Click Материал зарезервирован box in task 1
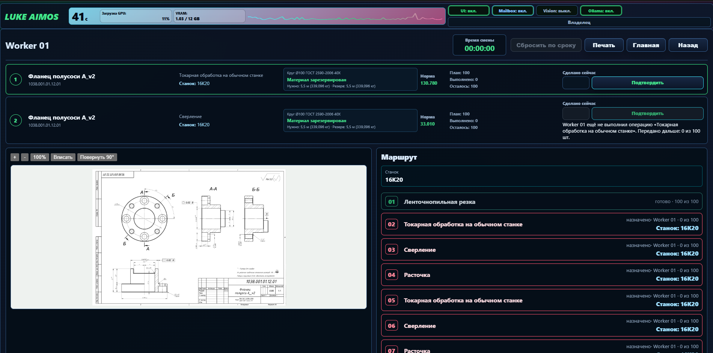Image resolution: width=713 pixels, height=353 pixels. (x=350, y=79)
